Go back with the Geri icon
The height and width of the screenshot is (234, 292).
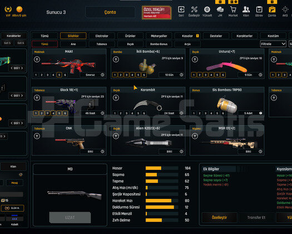(181, 9)
